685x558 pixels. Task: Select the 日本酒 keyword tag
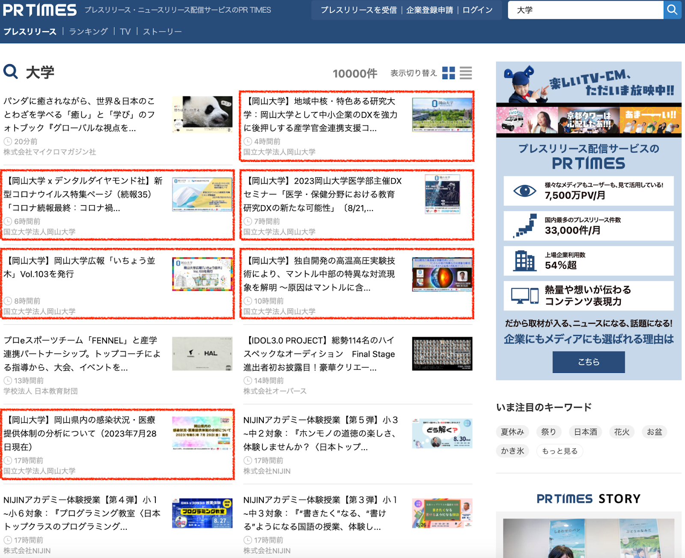click(x=585, y=432)
